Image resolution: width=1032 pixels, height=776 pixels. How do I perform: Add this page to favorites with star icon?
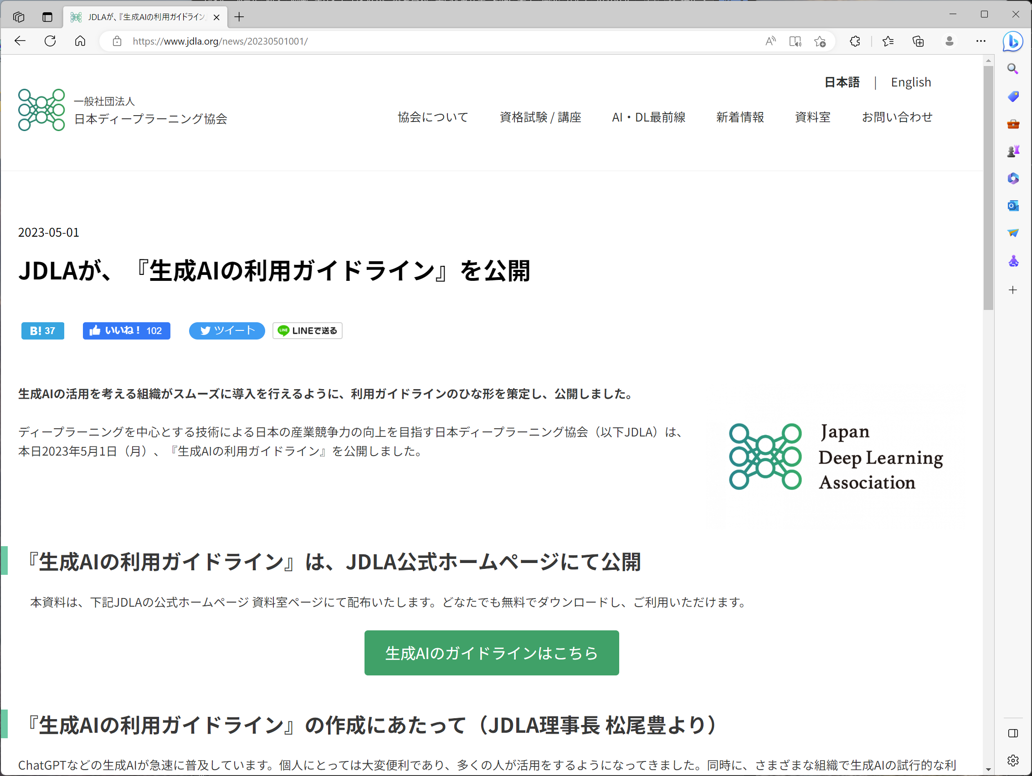tap(820, 41)
